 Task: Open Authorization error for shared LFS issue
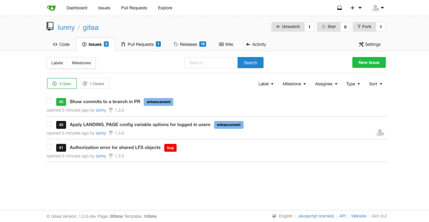coord(115,147)
